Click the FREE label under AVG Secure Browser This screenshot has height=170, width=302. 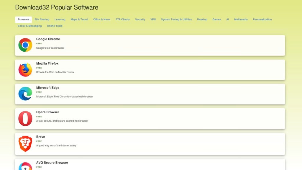tap(39, 167)
